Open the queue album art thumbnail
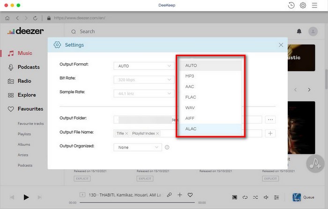 (x=297, y=197)
